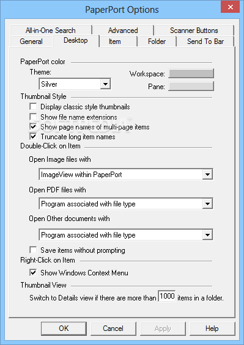Open Help for PaperPort Options
The image size is (244, 345).
(x=212, y=329)
